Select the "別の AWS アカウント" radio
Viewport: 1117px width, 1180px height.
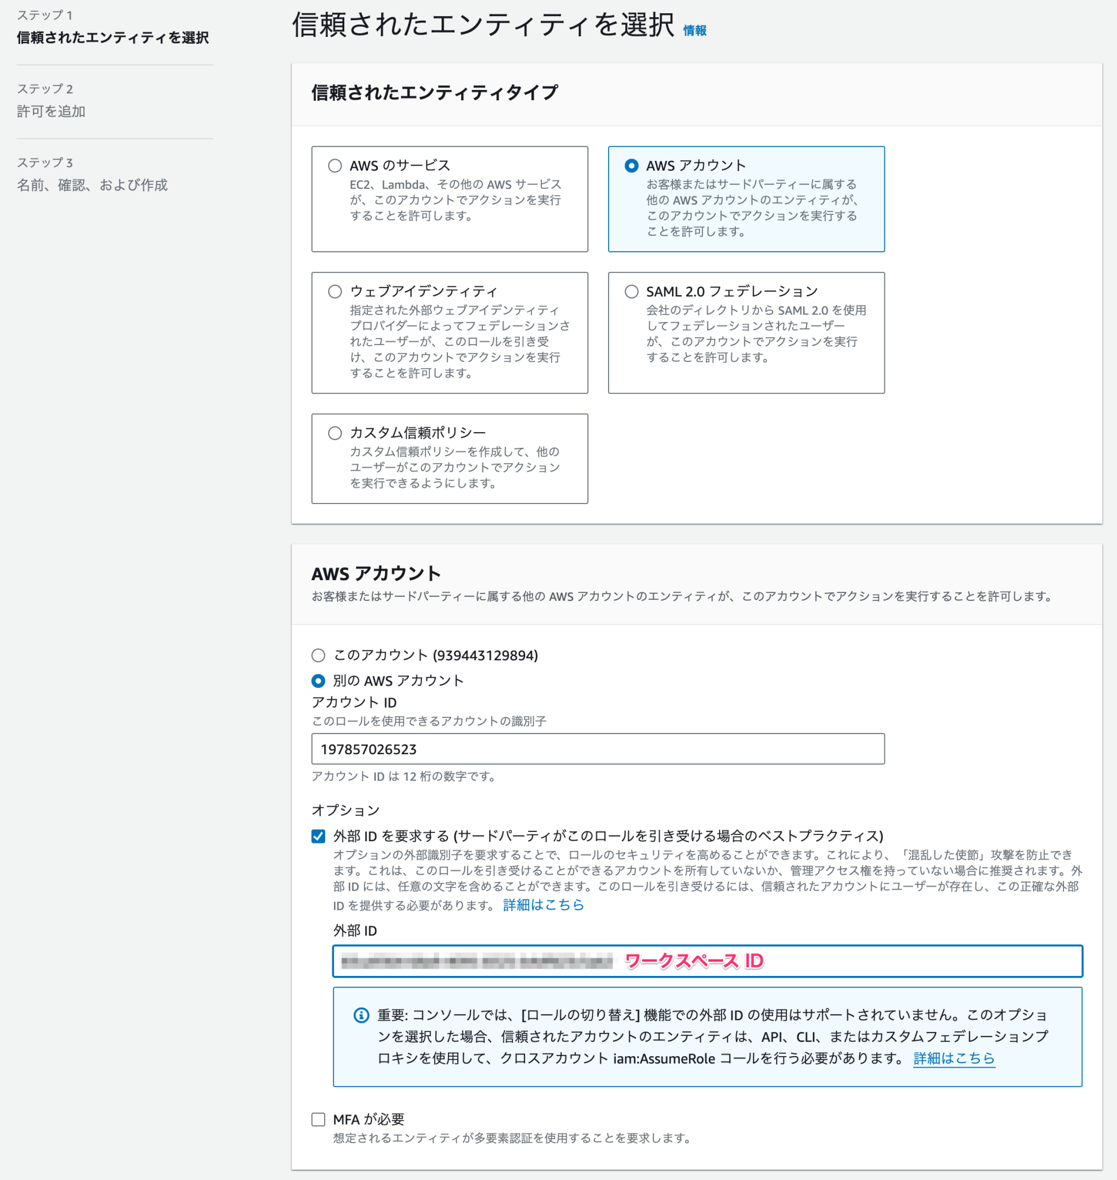pos(318,680)
